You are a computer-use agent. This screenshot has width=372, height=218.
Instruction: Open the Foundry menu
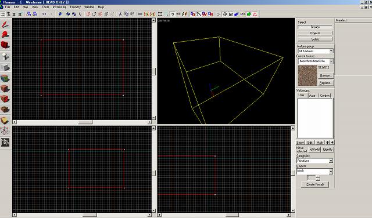(75, 7)
